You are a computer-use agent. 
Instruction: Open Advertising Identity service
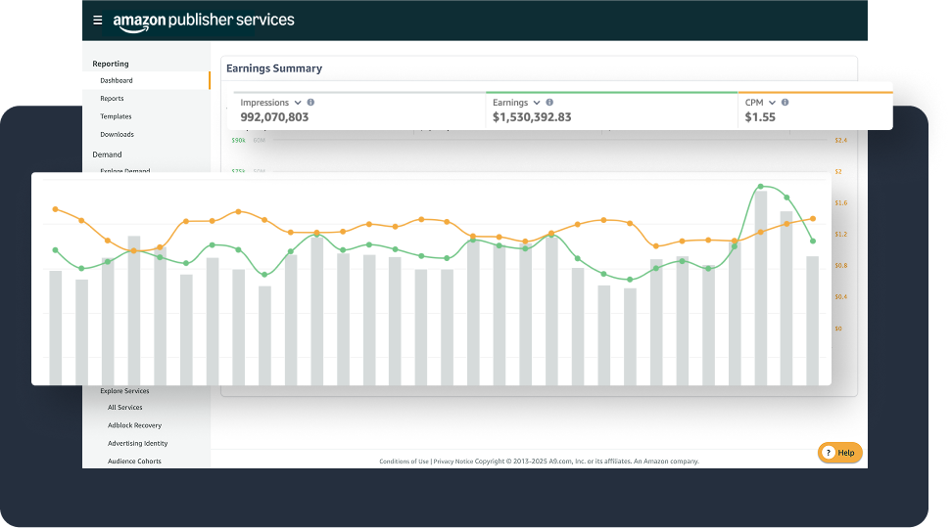137,443
